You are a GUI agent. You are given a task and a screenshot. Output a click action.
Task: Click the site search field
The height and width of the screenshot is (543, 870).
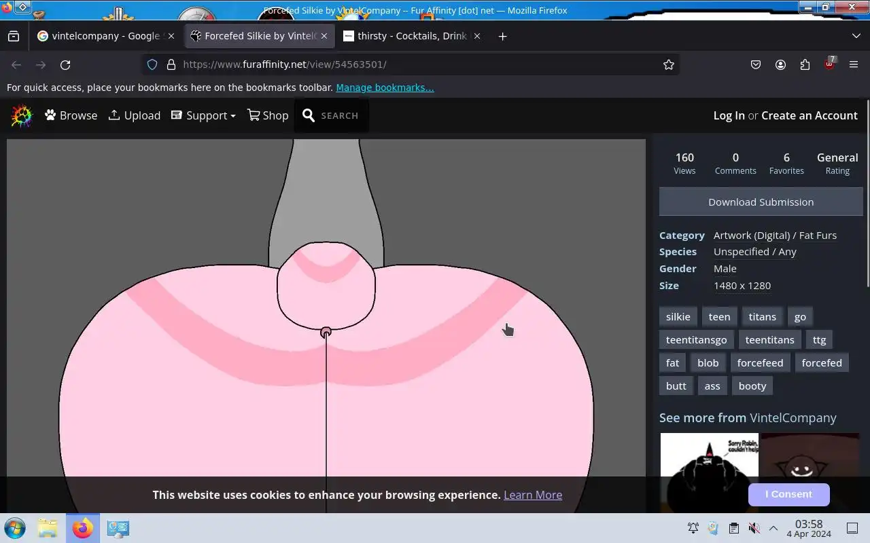pyautogui.click(x=331, y=115)
